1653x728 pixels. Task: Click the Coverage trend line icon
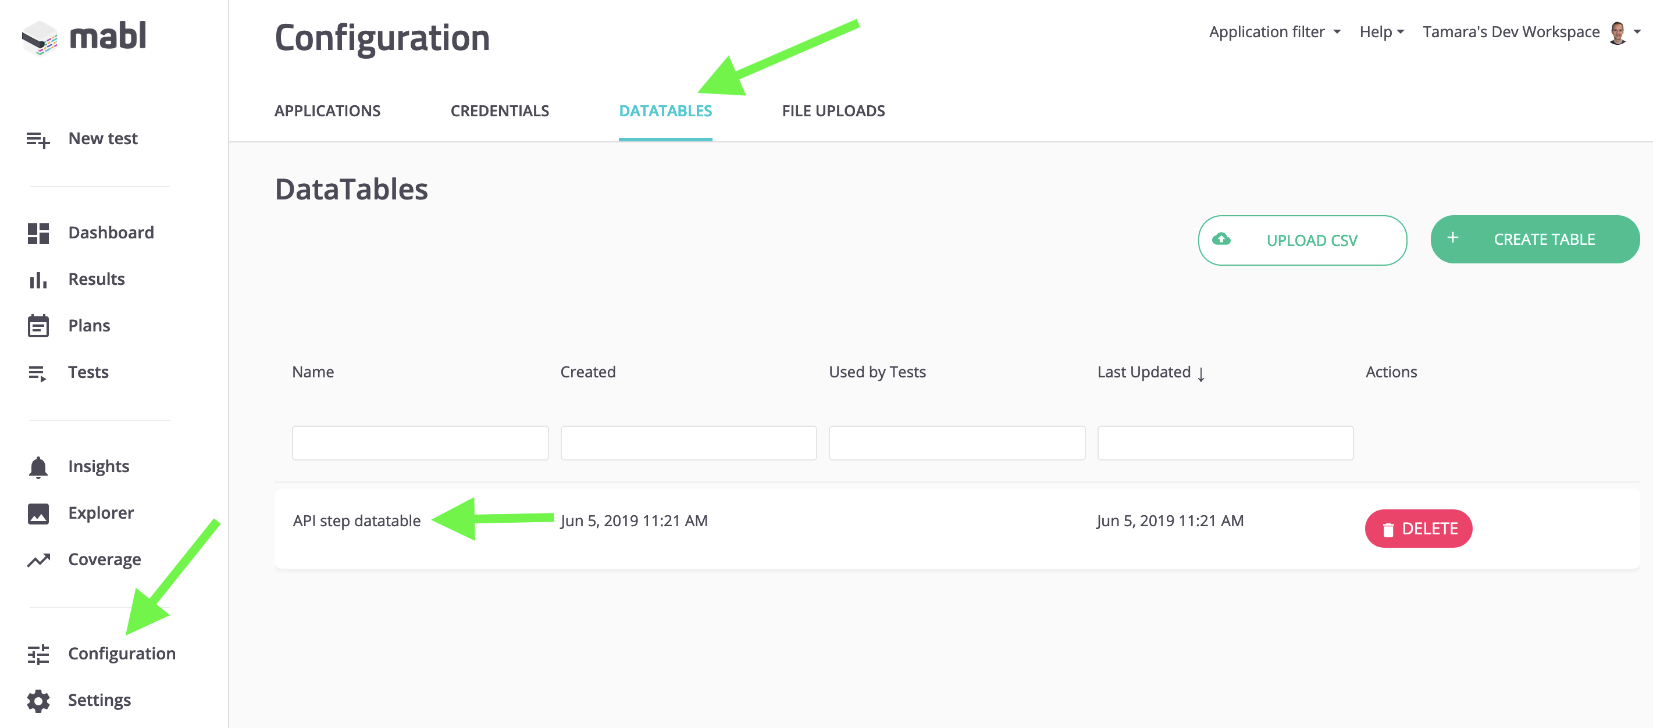pos(38,560)
